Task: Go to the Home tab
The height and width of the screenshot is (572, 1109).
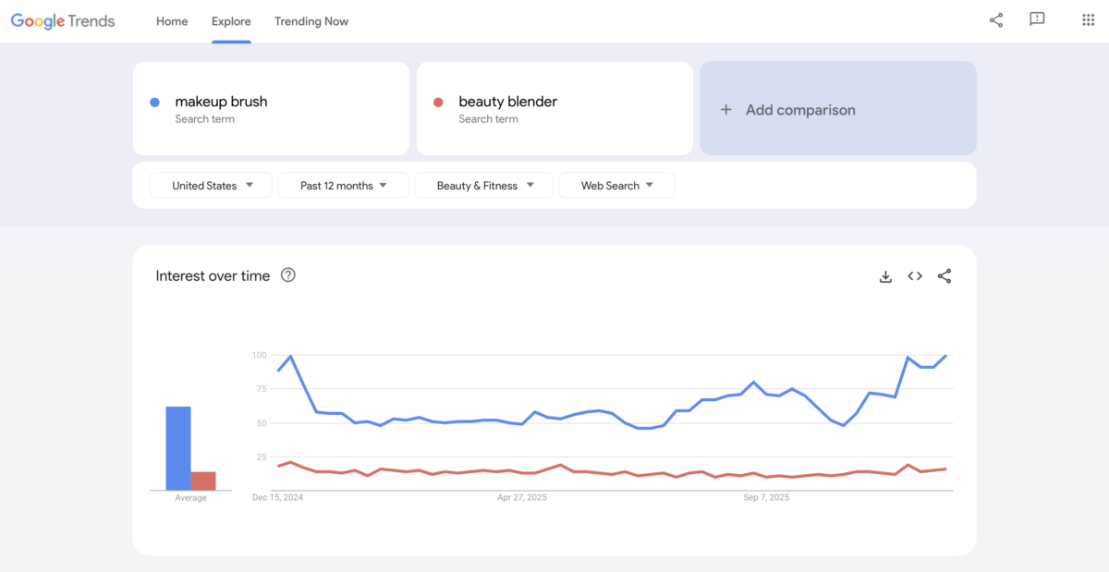Action: (x=172, y=20)
